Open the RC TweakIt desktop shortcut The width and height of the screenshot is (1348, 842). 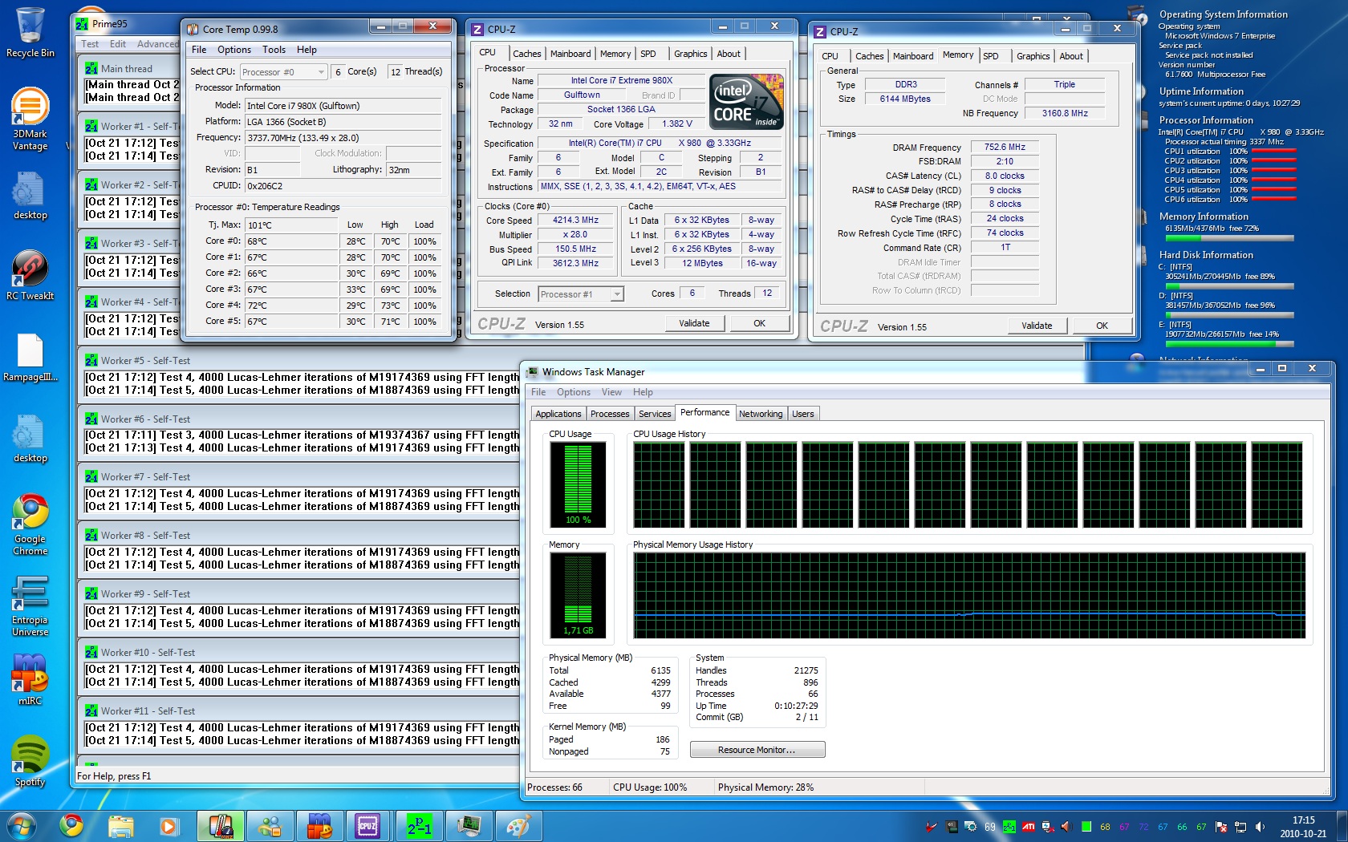[30, 276]
